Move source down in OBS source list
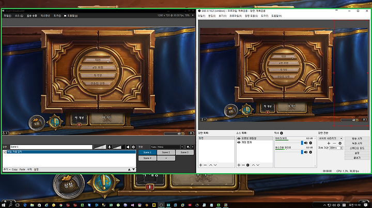The image size is (372, 208). (258, 165)
